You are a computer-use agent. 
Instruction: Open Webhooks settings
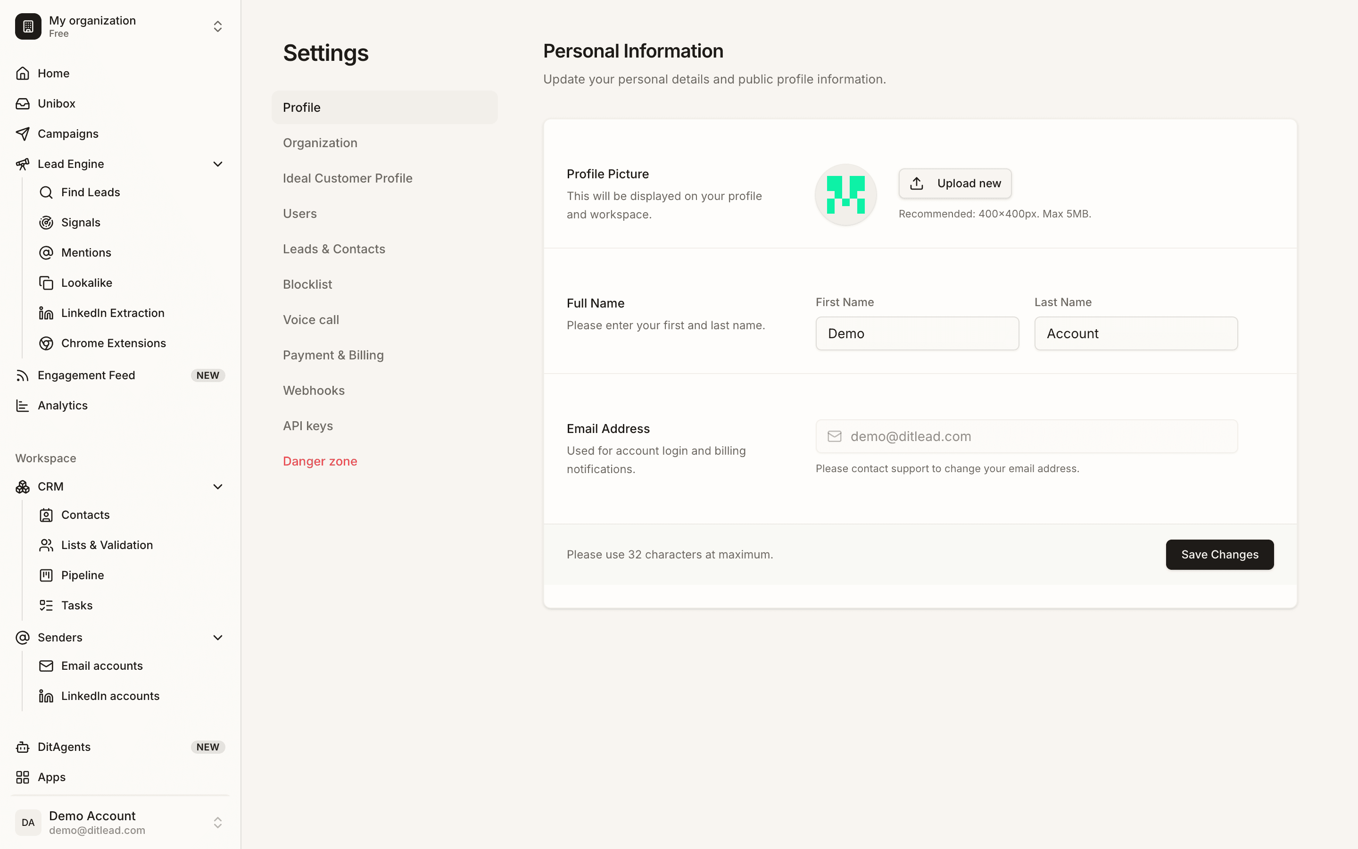coord(384,390)
